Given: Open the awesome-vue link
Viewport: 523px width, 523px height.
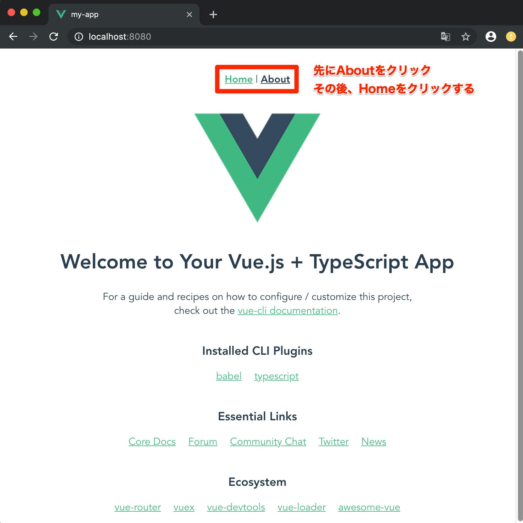Looking at the screenshot, I should (x=369, y=507).
